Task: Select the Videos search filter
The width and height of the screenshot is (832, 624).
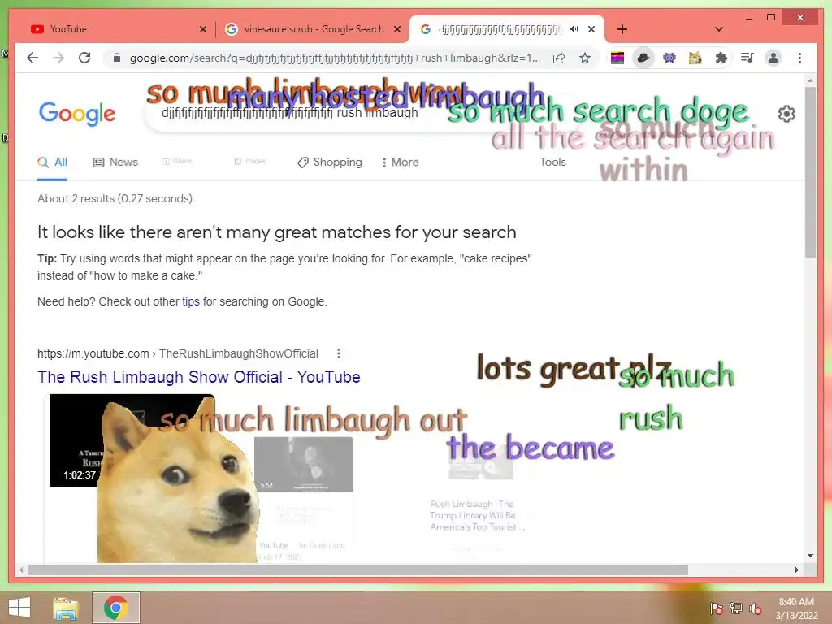Action: (x=177, y=161)
